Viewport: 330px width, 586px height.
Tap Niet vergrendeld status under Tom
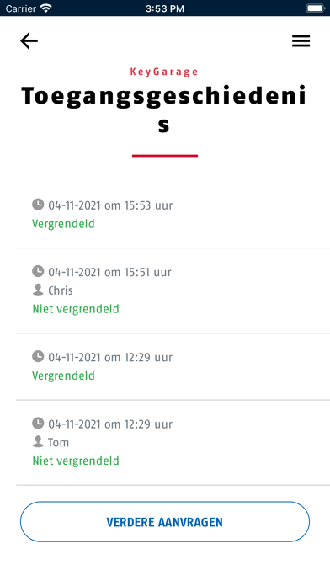pos(76,461)
